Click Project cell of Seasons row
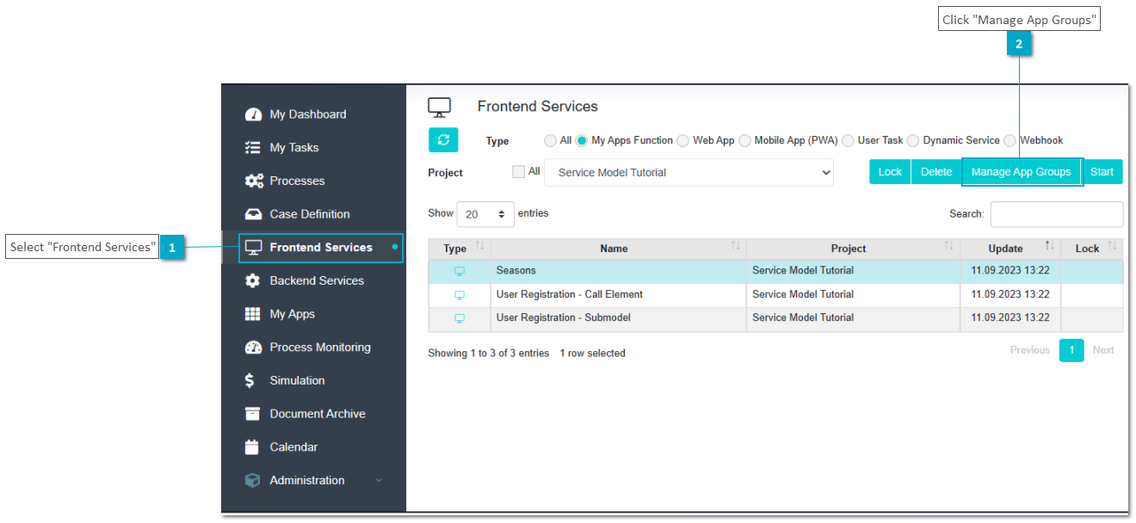Image resolution: width=1136 pixels, height=523 pixels. tap(853, 271)
